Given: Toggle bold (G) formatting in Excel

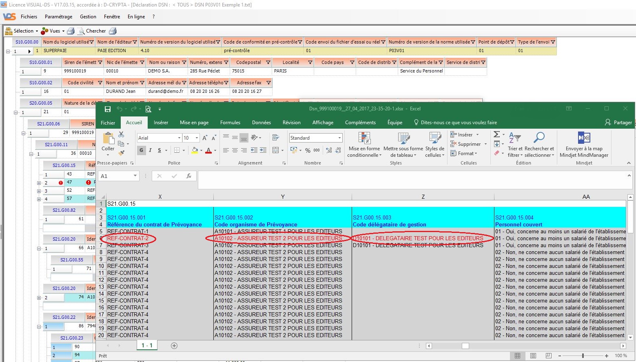Looking at the screenshot, I should 142,150.
